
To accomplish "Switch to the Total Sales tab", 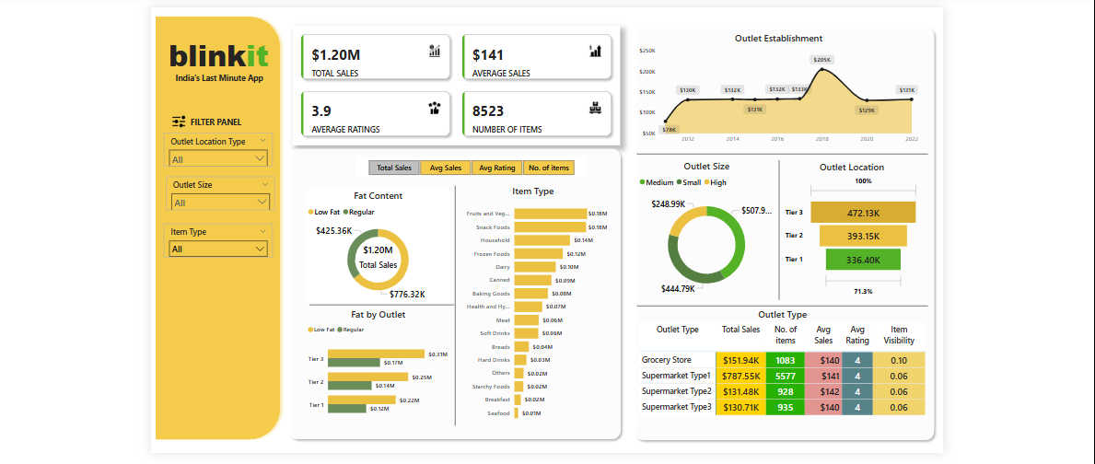I will [394, 168].
